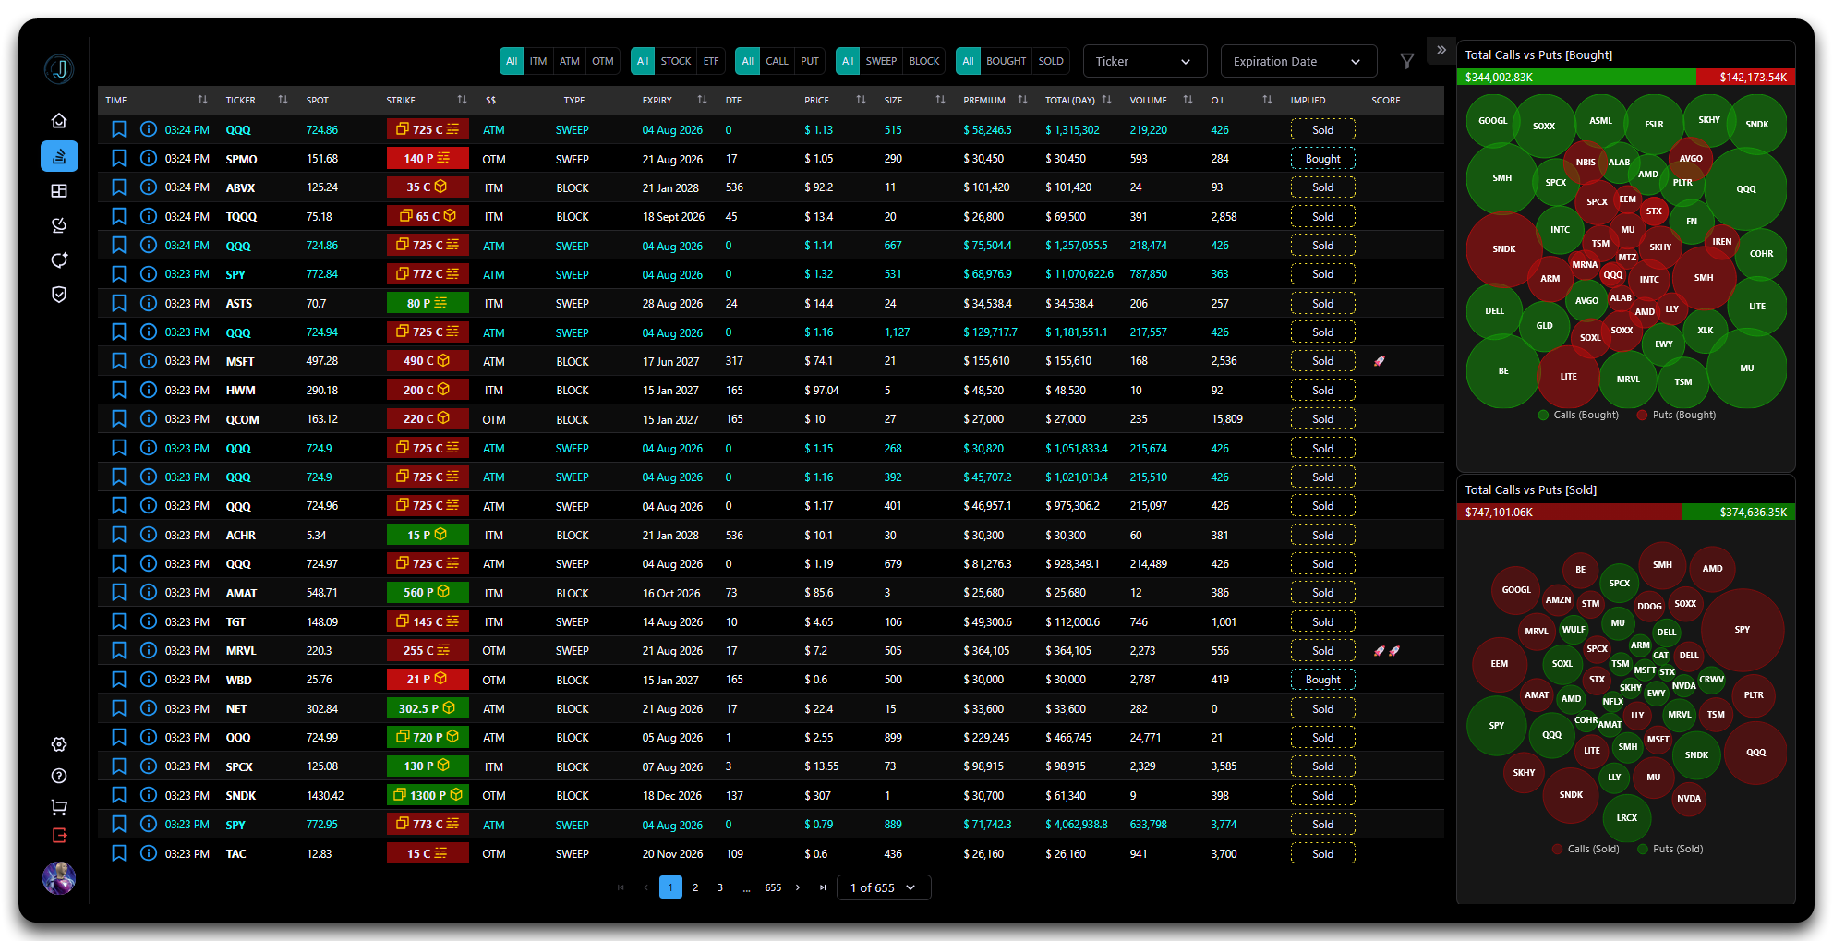The width and height of the screenshot is (1833, 941).
Task: Sort by VOLUME column
Action: 1188,100
